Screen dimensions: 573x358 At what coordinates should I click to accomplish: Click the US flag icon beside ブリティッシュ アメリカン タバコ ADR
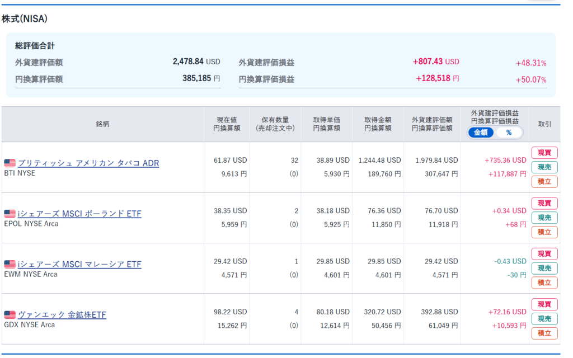[10, 163]
